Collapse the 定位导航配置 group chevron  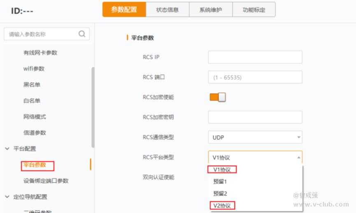coord(7,197)
